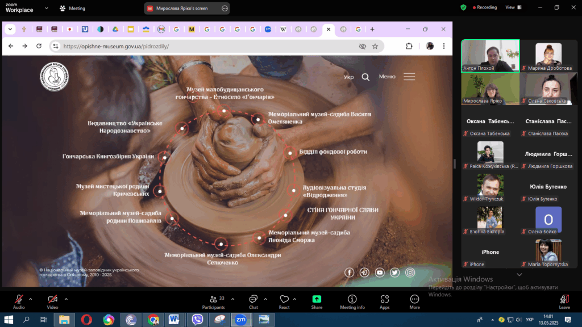Expand audio options arrow next to Audio
Viewport: 582px width, 327px height.
pyautogui.click(x=31, y=299)
